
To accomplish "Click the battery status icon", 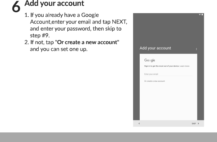I will pyautogui.click(x=202, y=15).
